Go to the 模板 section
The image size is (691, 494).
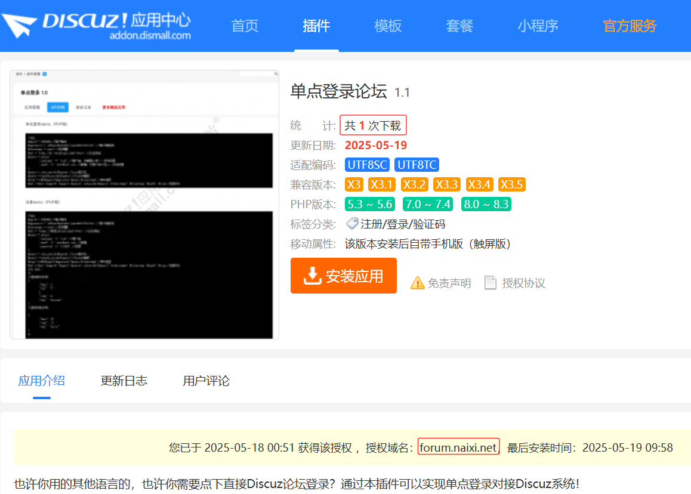pyautogui.click(x=388, y=26)
